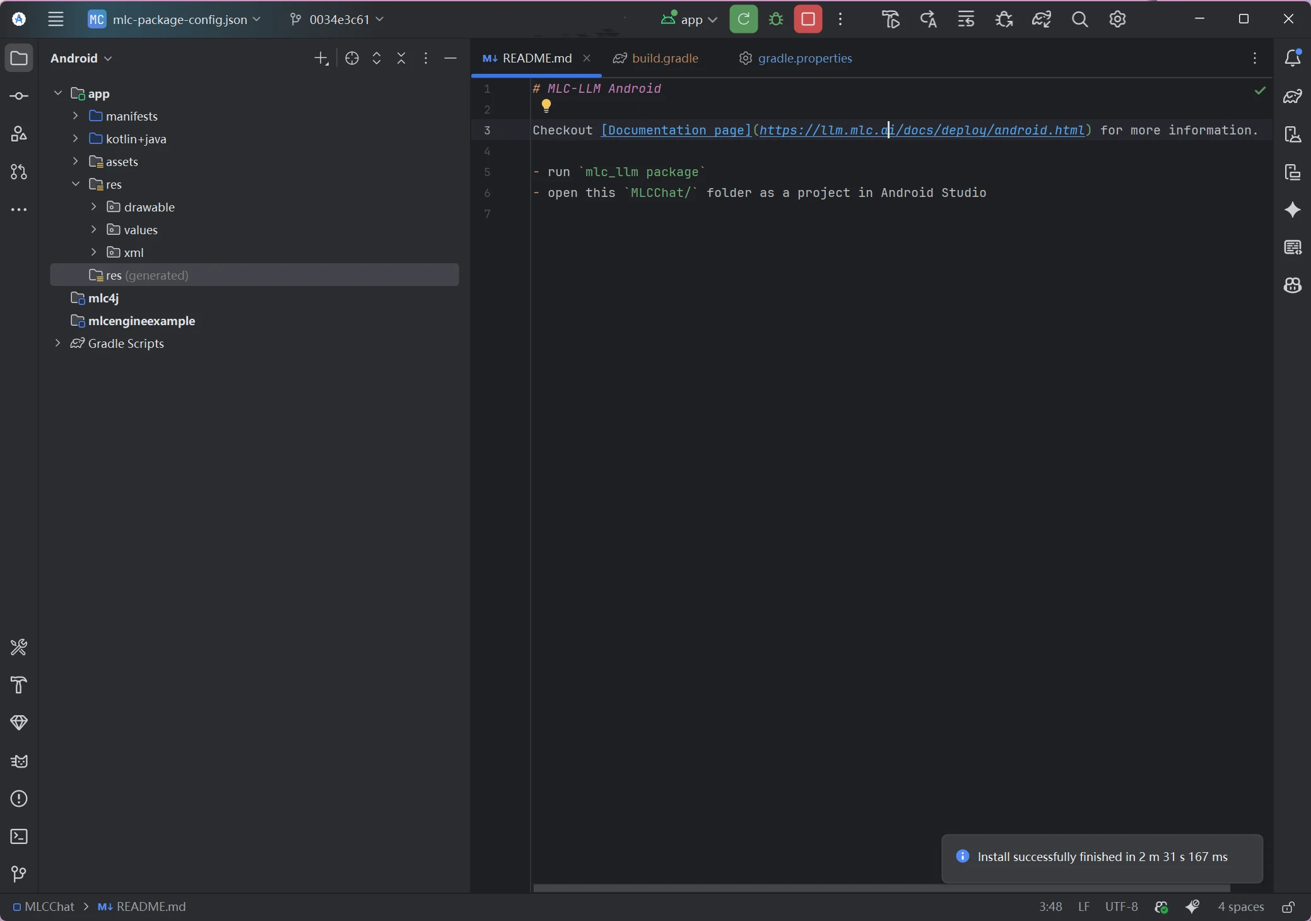Screen dimensions: 1311x921
Task: Open the Terminal tool window
Action: point(19,836)
